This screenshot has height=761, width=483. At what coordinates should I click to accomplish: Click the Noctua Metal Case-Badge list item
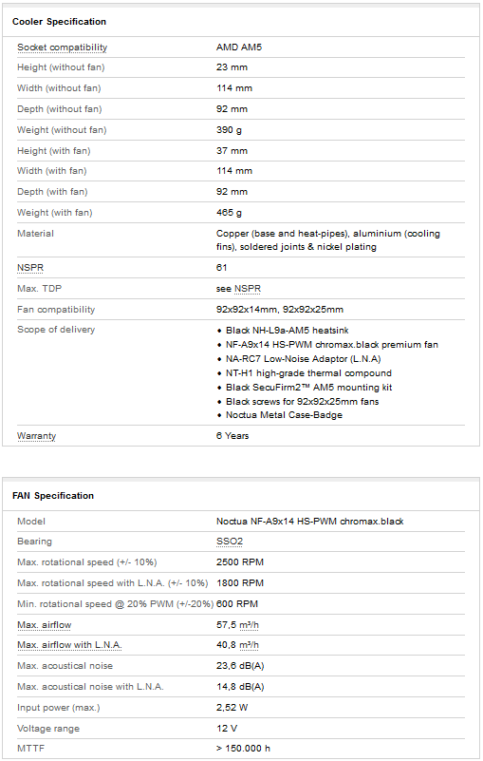coord(284,415)
